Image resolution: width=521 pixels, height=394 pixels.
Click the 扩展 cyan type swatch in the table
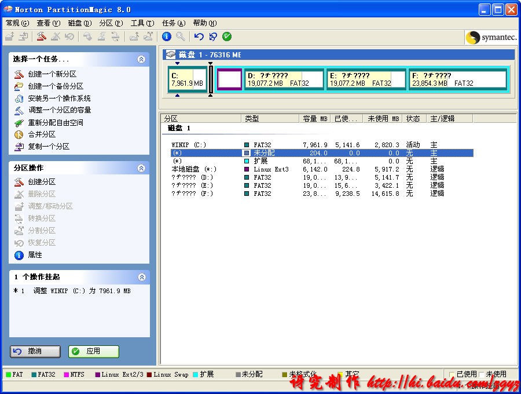(x=247, y=161)
